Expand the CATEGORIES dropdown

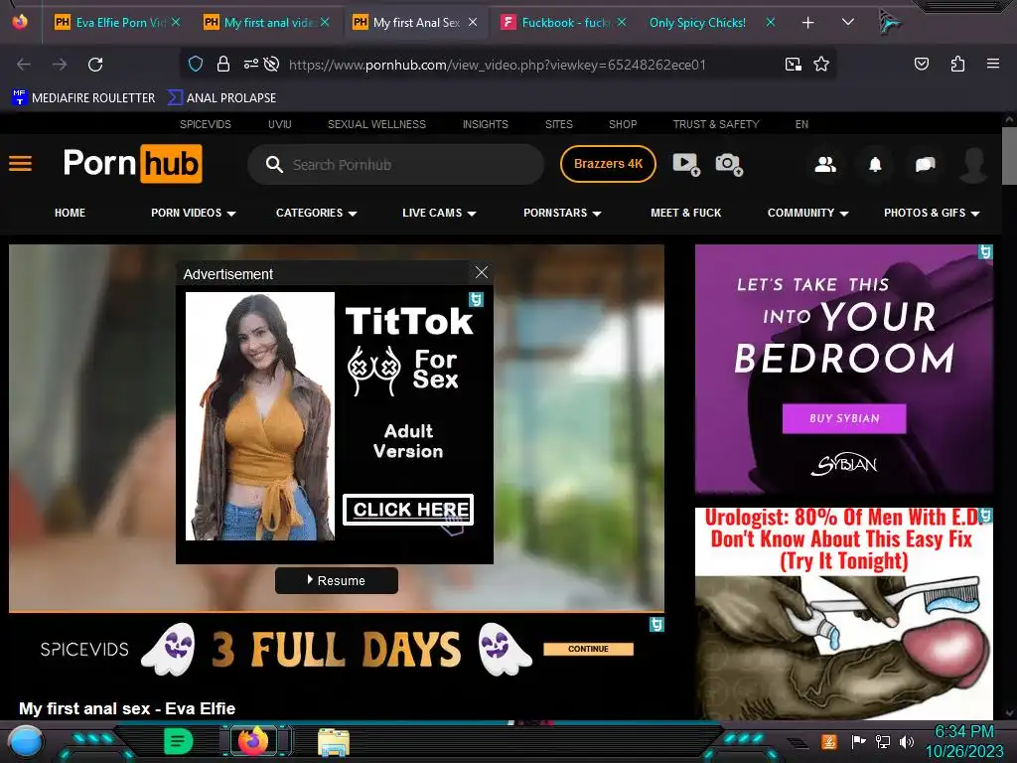tap(317, 213)
